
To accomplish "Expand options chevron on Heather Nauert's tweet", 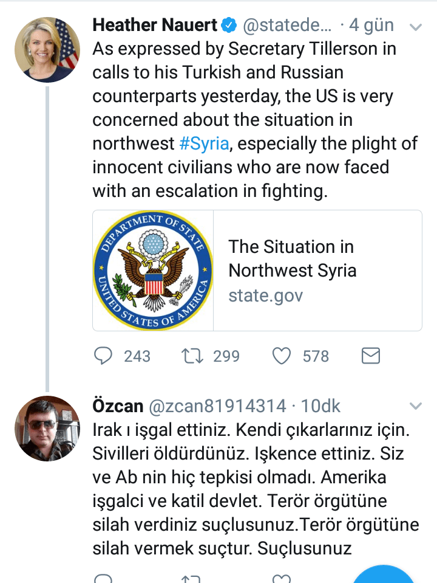I will pyautogui.click(x=416, y=27).
